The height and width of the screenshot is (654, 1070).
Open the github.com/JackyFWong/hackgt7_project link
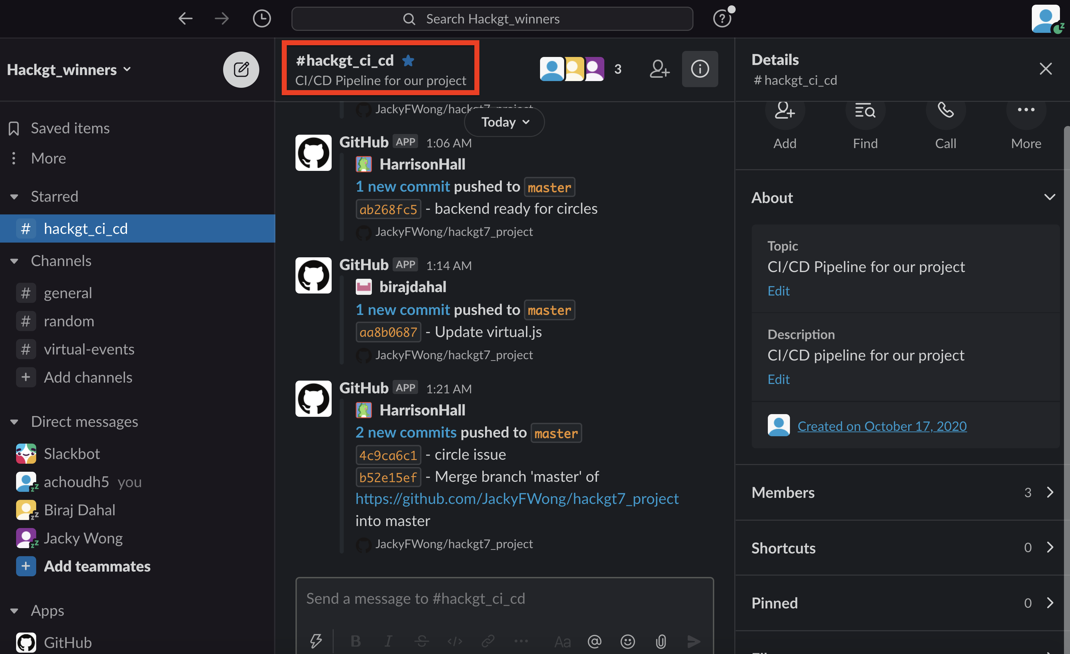pyautogui.click(x=517, y=499)
